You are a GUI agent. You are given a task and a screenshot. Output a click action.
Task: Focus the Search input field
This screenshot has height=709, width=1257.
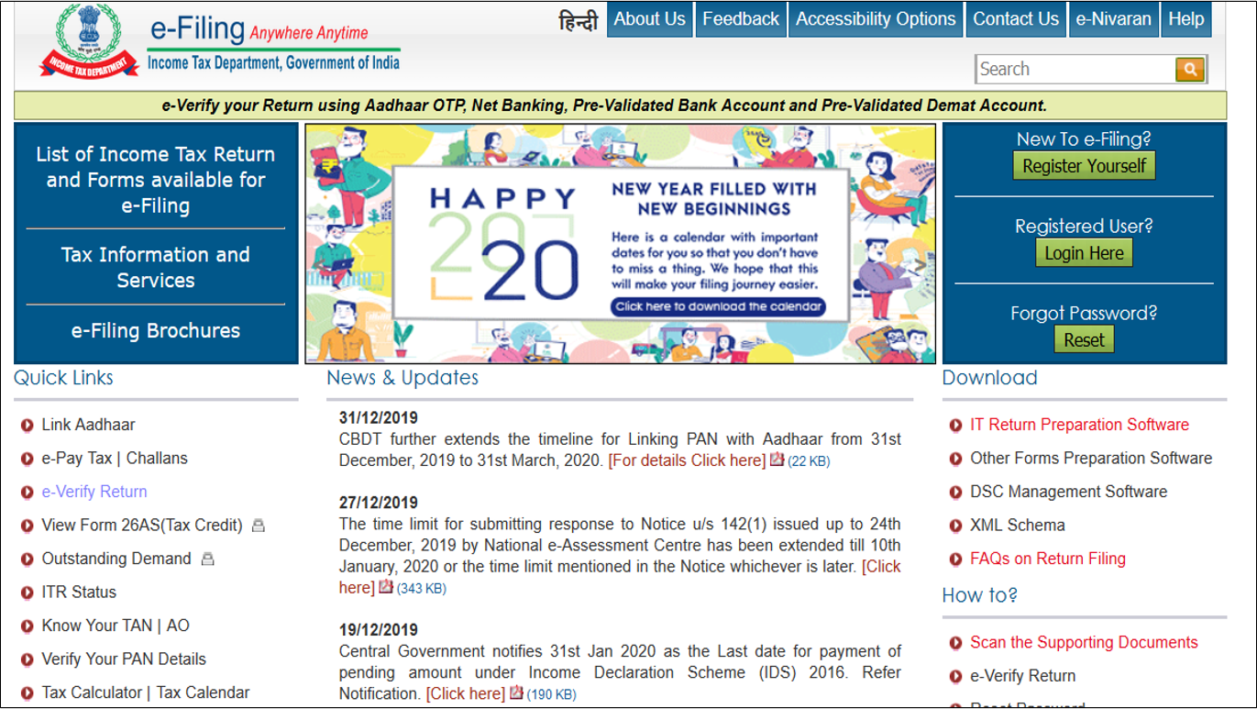(x=1075, y=69)
